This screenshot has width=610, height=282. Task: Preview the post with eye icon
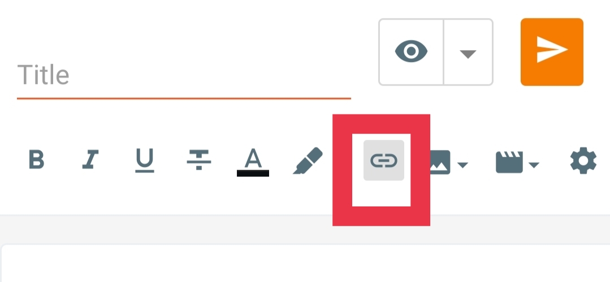[411, 51]
